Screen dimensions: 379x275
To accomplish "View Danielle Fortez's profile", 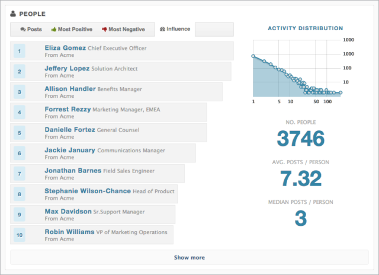I will (69, 129).
